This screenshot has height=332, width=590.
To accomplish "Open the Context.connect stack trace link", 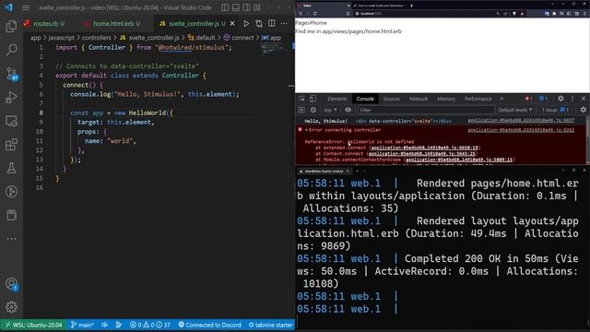I will (422, 154).
